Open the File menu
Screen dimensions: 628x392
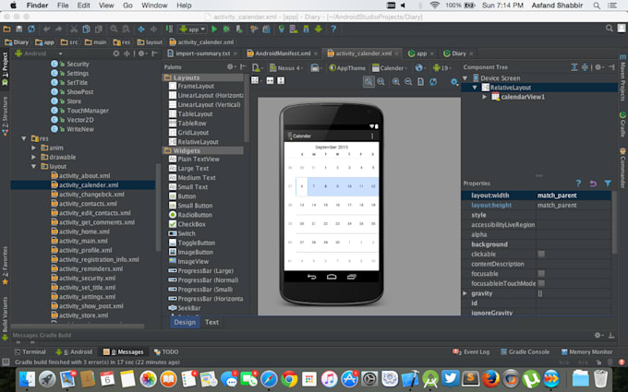(x=63, y=6)
